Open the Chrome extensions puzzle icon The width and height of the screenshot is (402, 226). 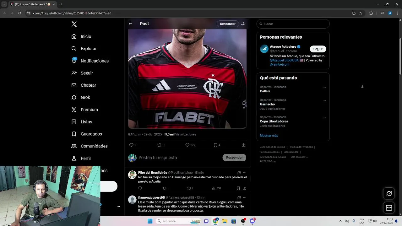pyautogui.click(x=371, y=13)
